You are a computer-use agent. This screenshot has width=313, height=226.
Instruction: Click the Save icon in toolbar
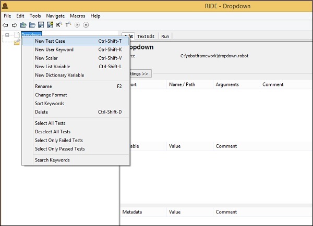coord(41,24)
